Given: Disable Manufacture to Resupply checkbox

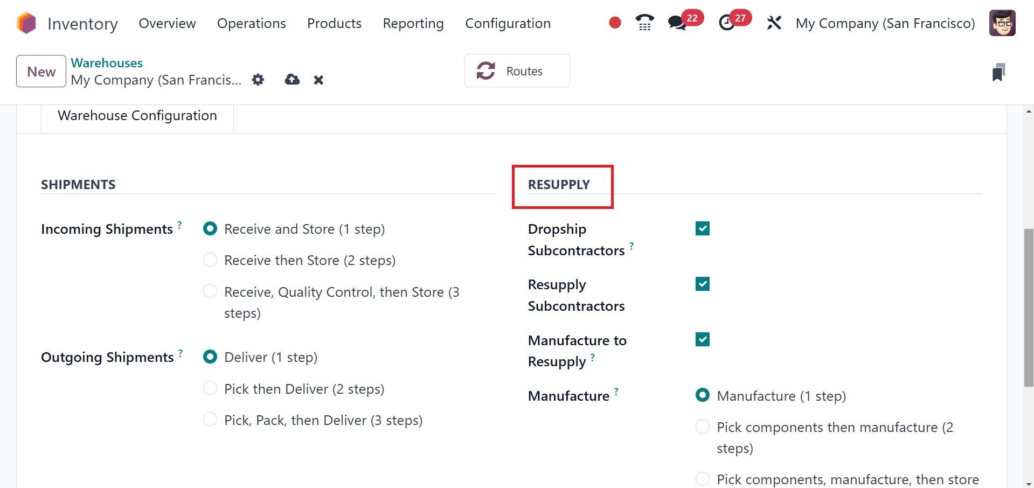Looking at the screenshot, I should (x=702, y=339).
